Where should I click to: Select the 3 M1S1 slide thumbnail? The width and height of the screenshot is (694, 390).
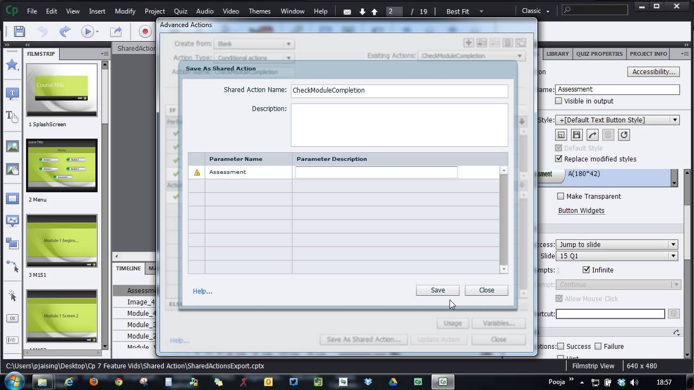62,240
